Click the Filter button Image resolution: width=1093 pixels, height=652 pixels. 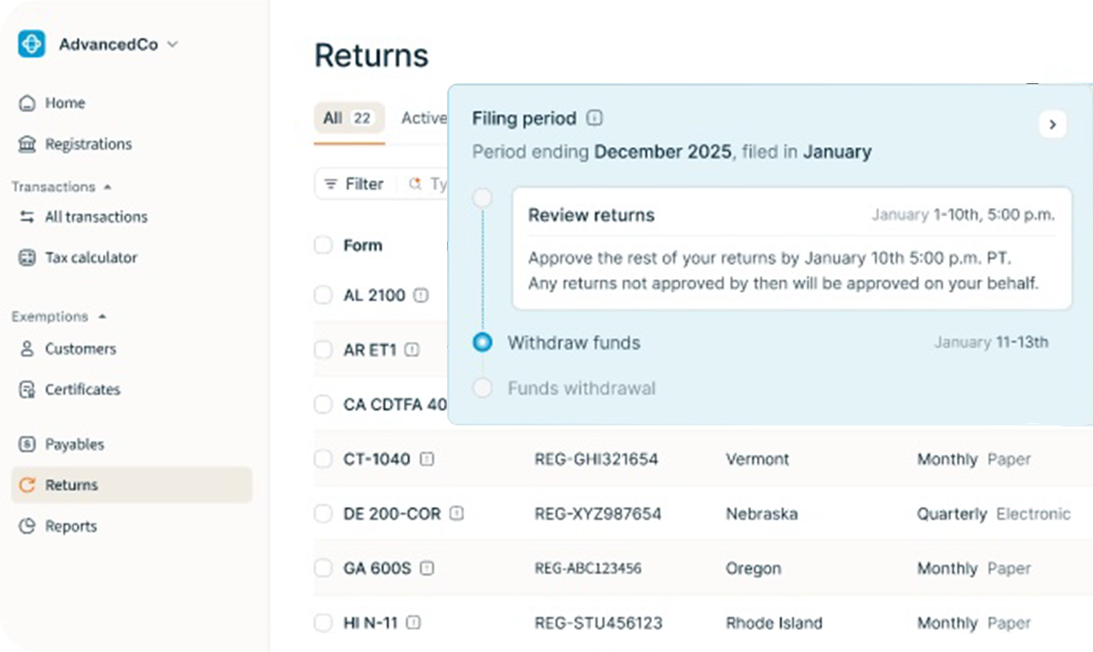tap(354, 184)
